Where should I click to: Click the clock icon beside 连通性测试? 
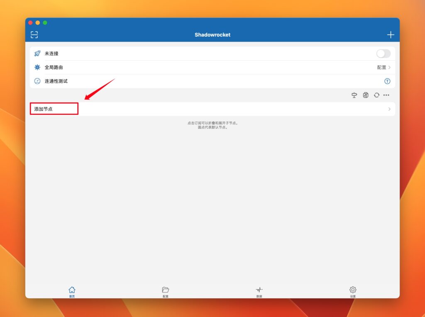[x=37, y=81]
